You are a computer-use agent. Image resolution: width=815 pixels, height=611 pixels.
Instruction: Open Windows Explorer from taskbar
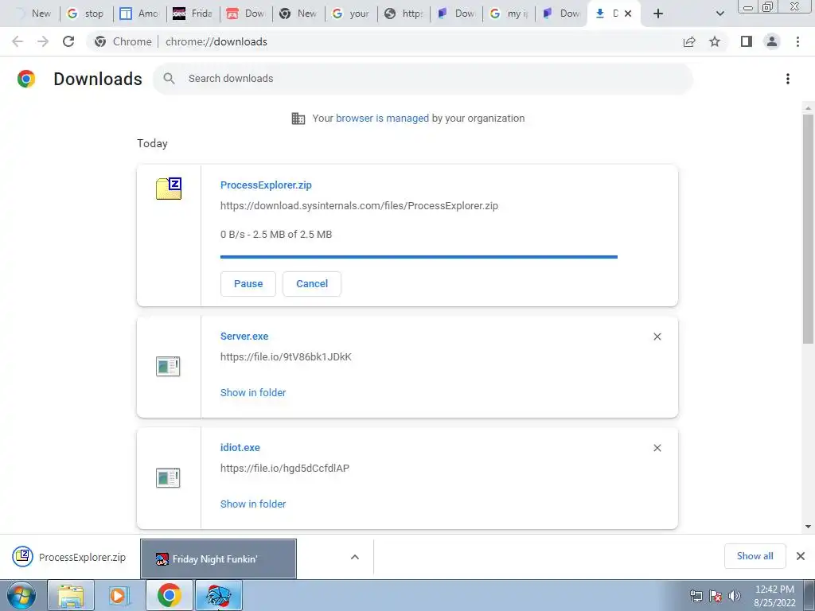coord(71,595)
